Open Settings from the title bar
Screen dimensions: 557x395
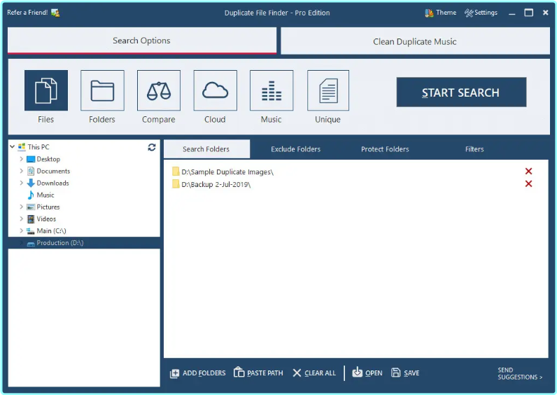[x=481, y=13]
